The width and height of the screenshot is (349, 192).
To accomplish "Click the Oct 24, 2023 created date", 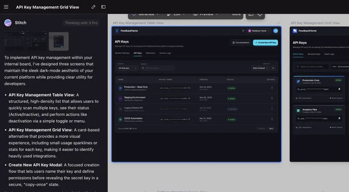I will pyautogui.click(x=205, y=87).
